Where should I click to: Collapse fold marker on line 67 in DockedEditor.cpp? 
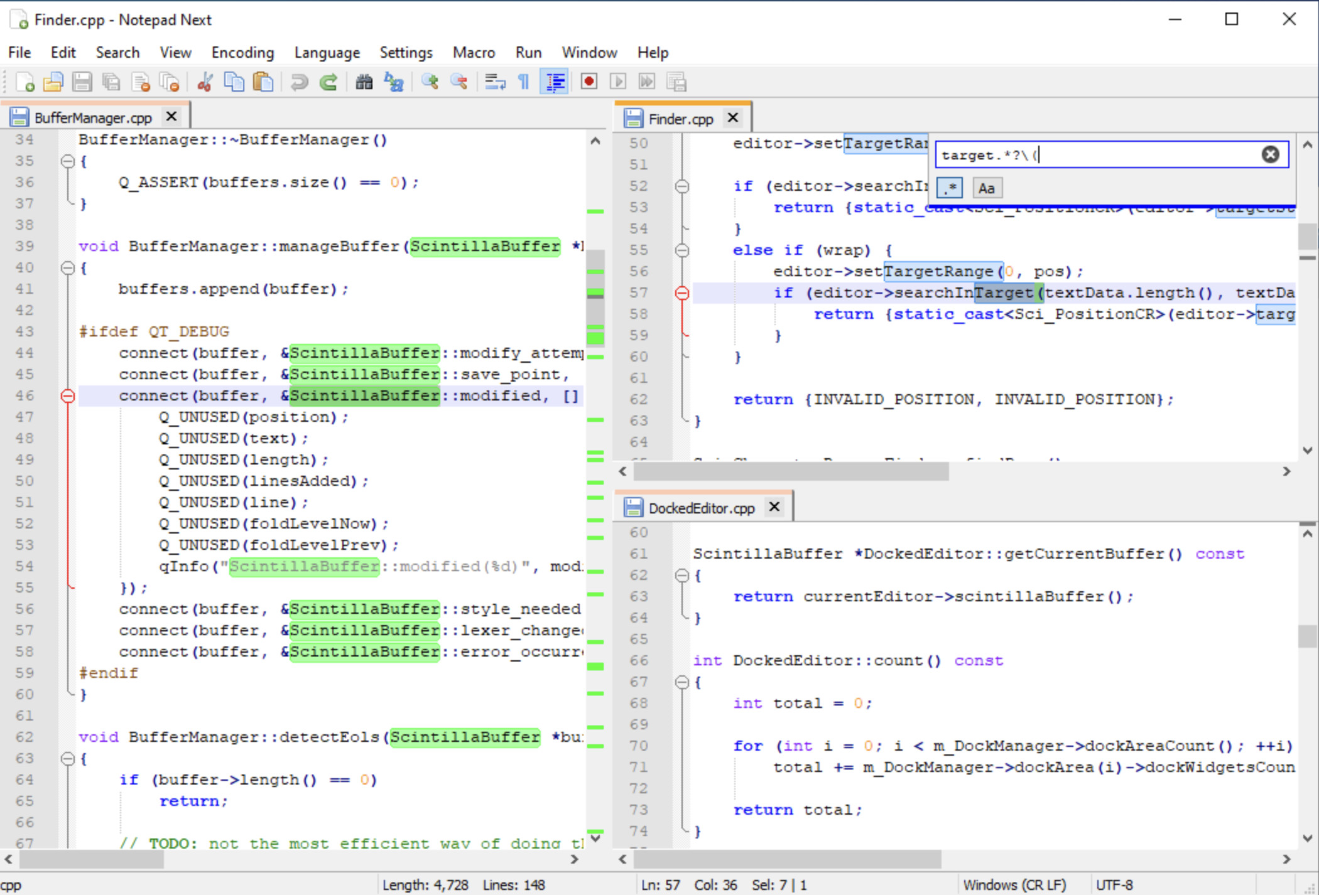pos(682,682)
